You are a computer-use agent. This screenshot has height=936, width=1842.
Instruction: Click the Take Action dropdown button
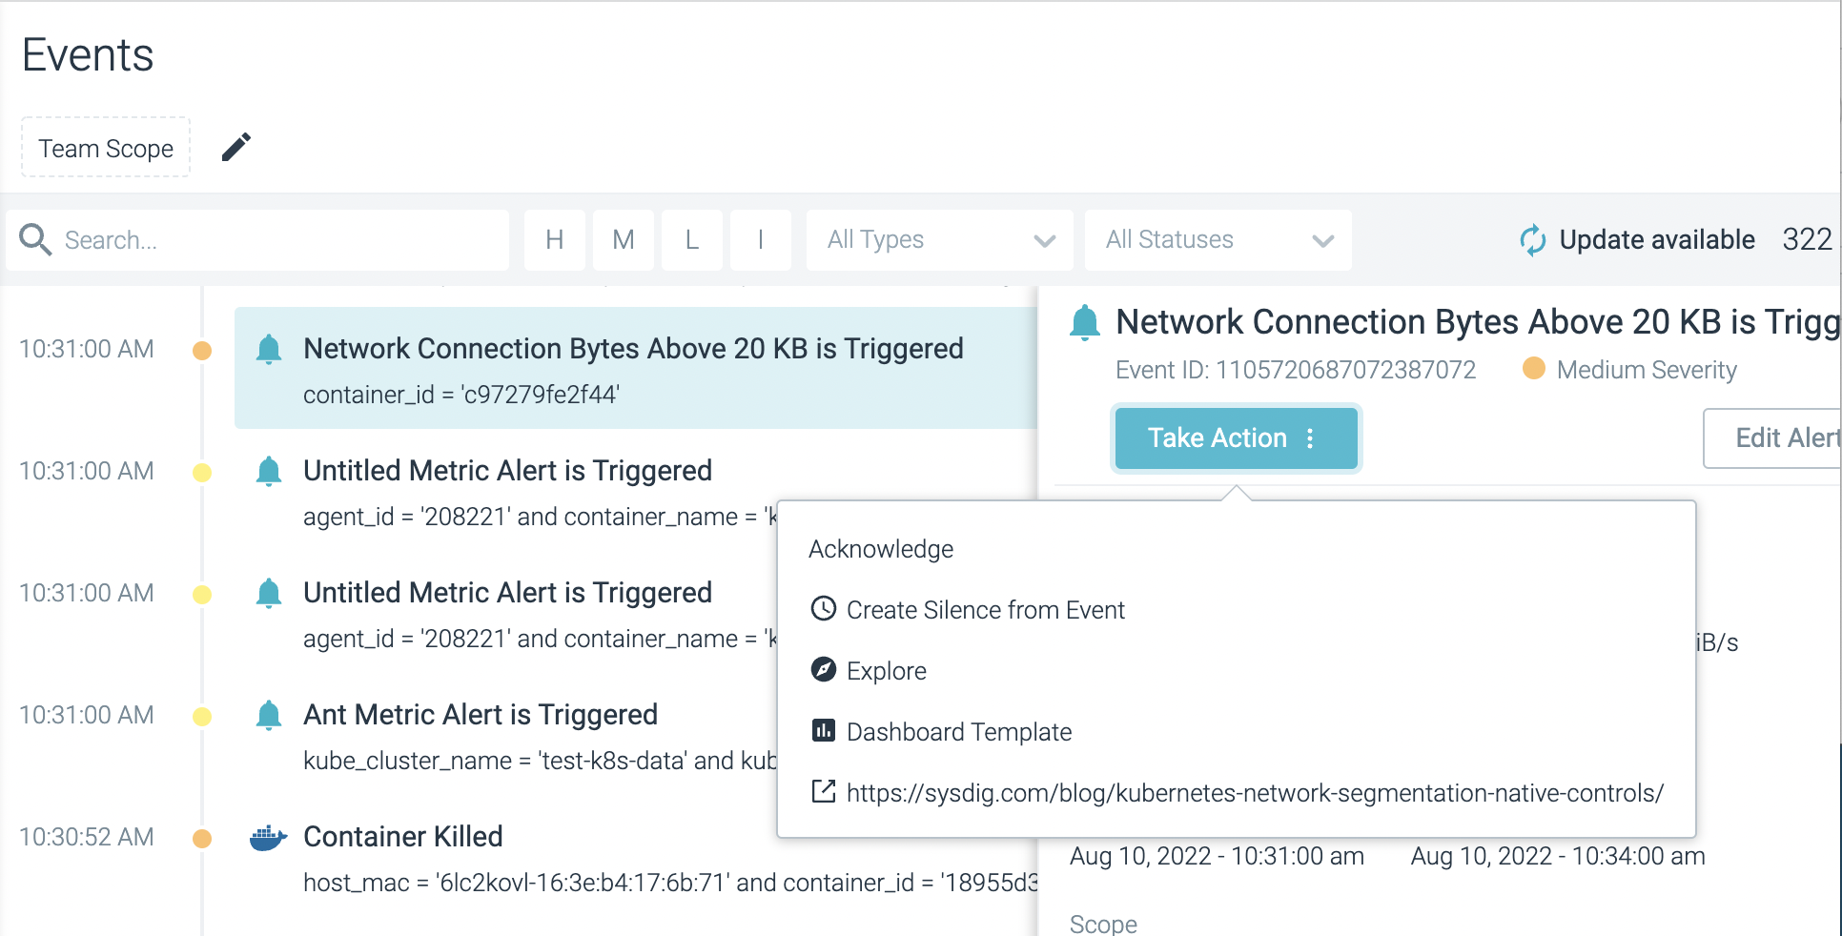pos(1236,437)
